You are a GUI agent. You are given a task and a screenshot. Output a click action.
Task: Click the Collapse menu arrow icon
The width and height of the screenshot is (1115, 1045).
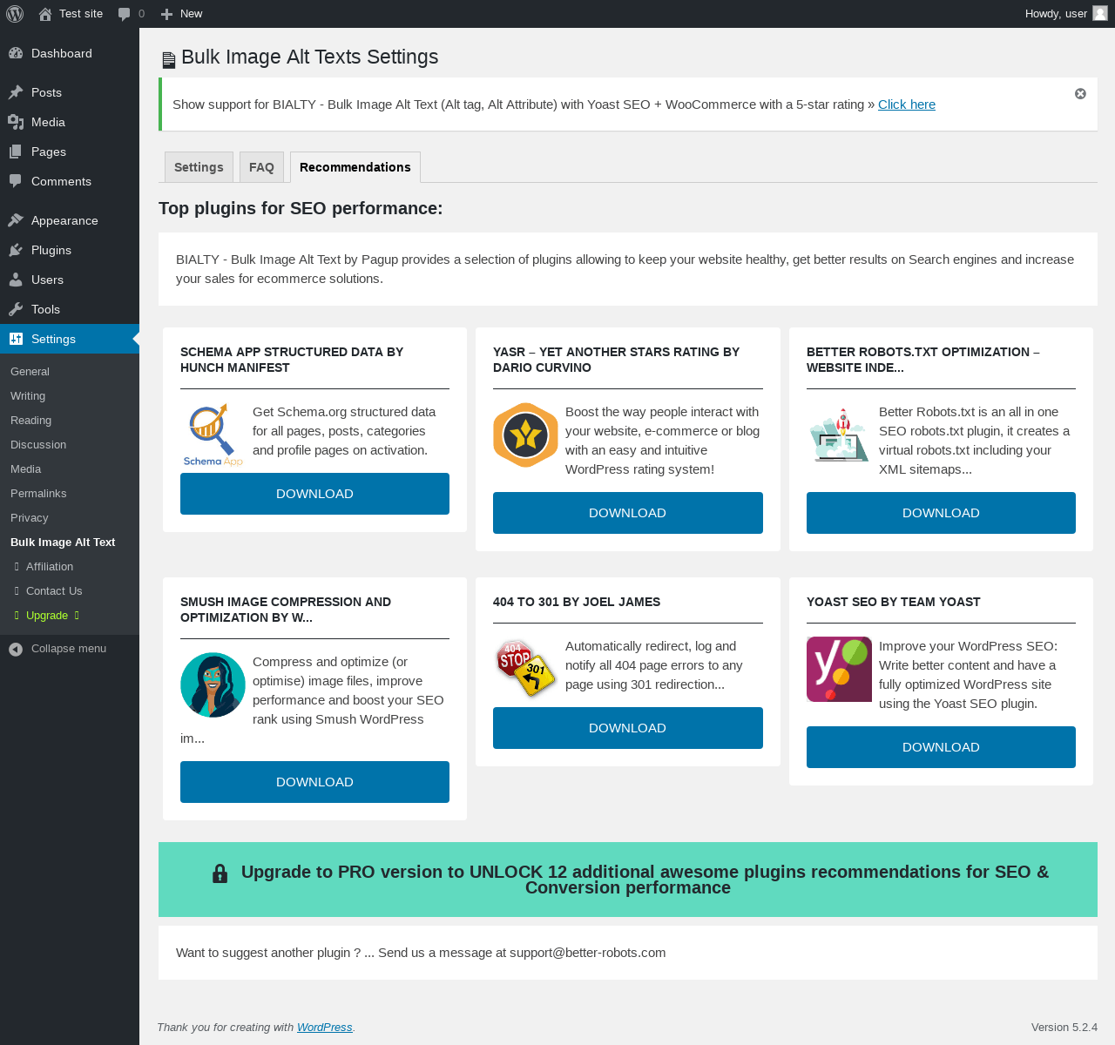[x=16, y=649]
